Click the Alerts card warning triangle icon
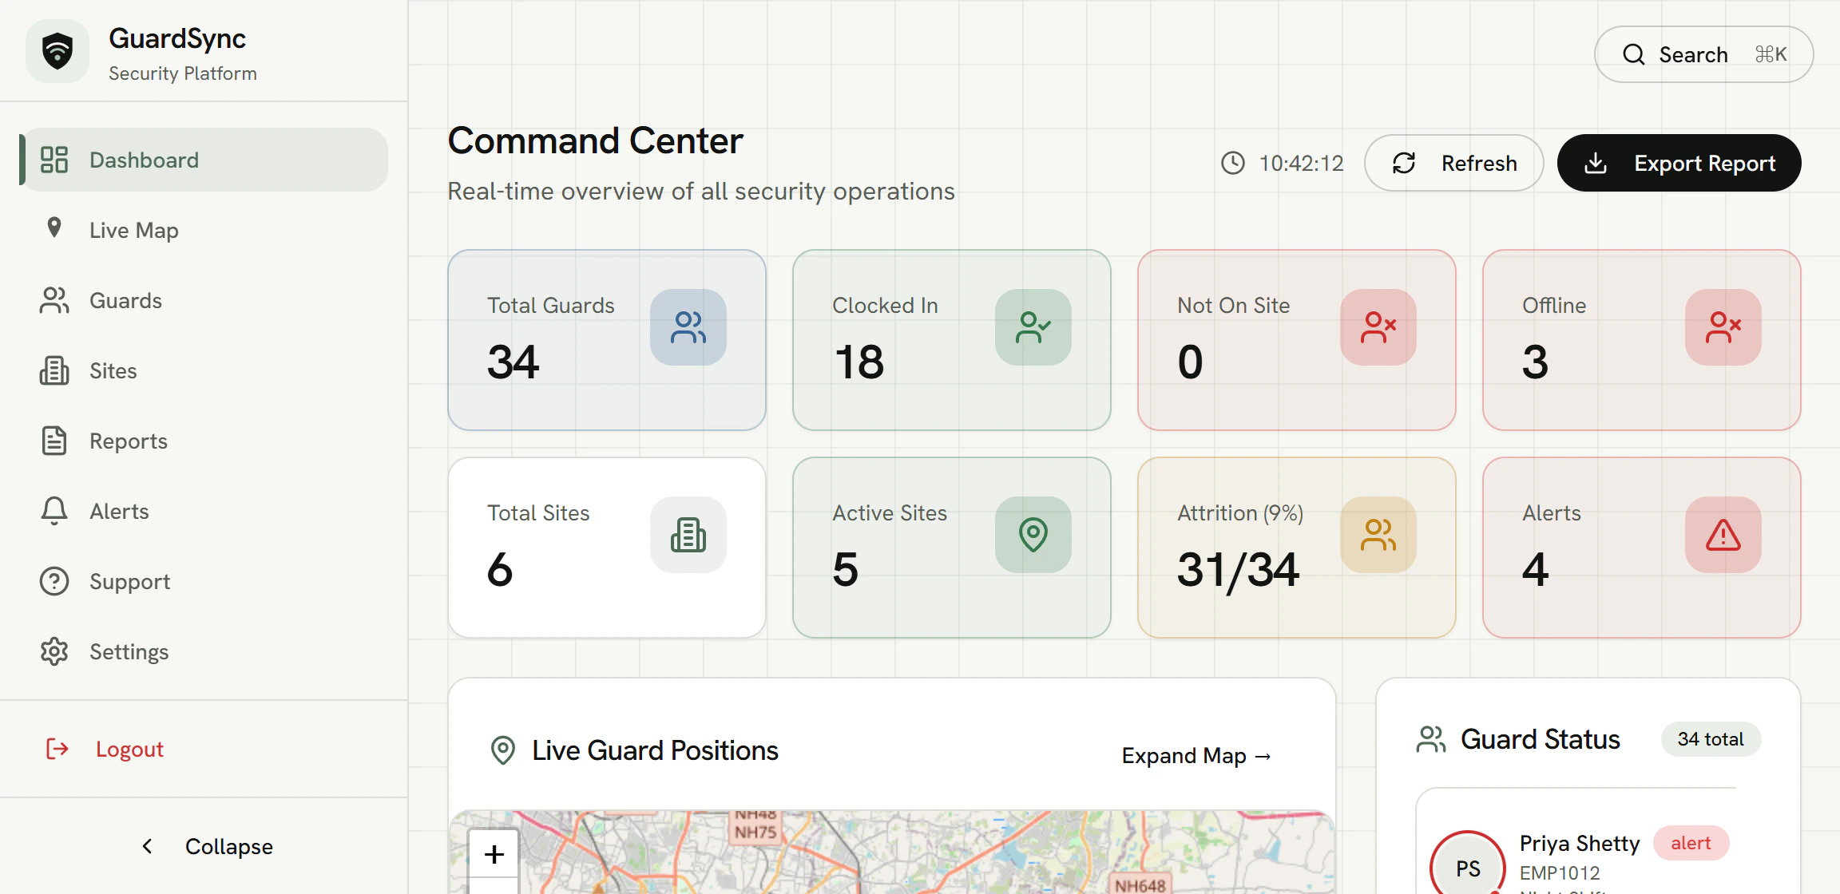The width and height of the screenshot is (1840, 894). point(1723,535)
